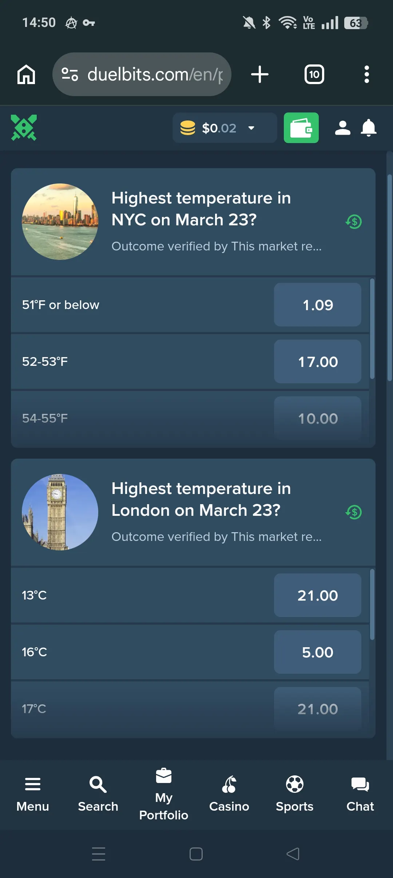The image size is (393, 878).
Task: Go to browser home page icon
Action: [26, 75]
